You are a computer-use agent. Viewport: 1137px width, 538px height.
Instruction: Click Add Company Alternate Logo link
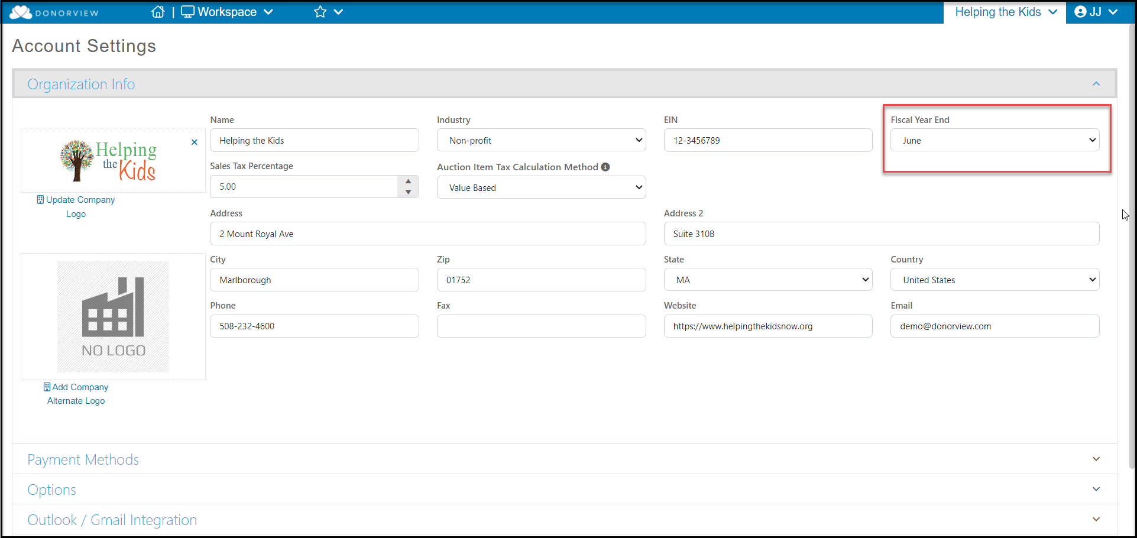click(x=76, y=394)
